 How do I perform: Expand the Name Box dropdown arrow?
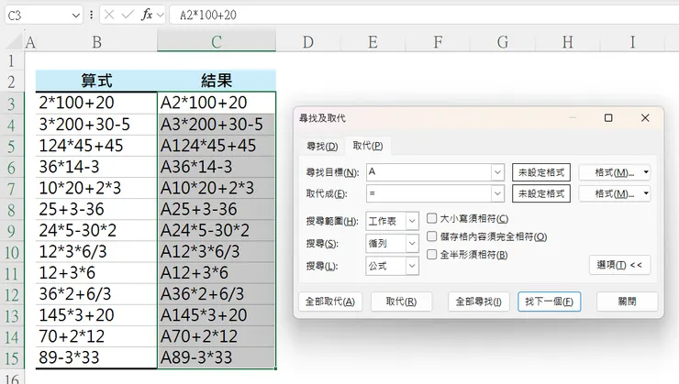tap(76, 16)
